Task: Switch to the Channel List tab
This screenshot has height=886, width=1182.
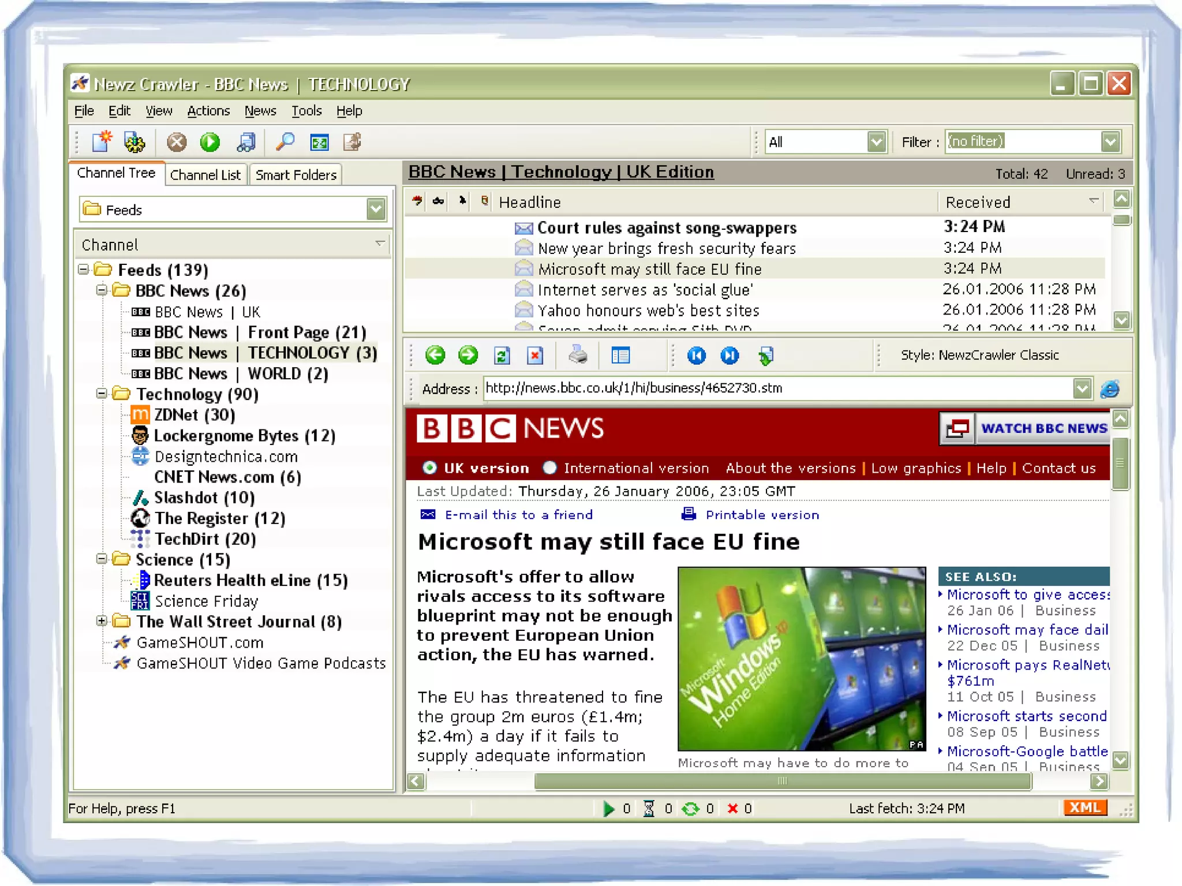Action: [205, 175]
